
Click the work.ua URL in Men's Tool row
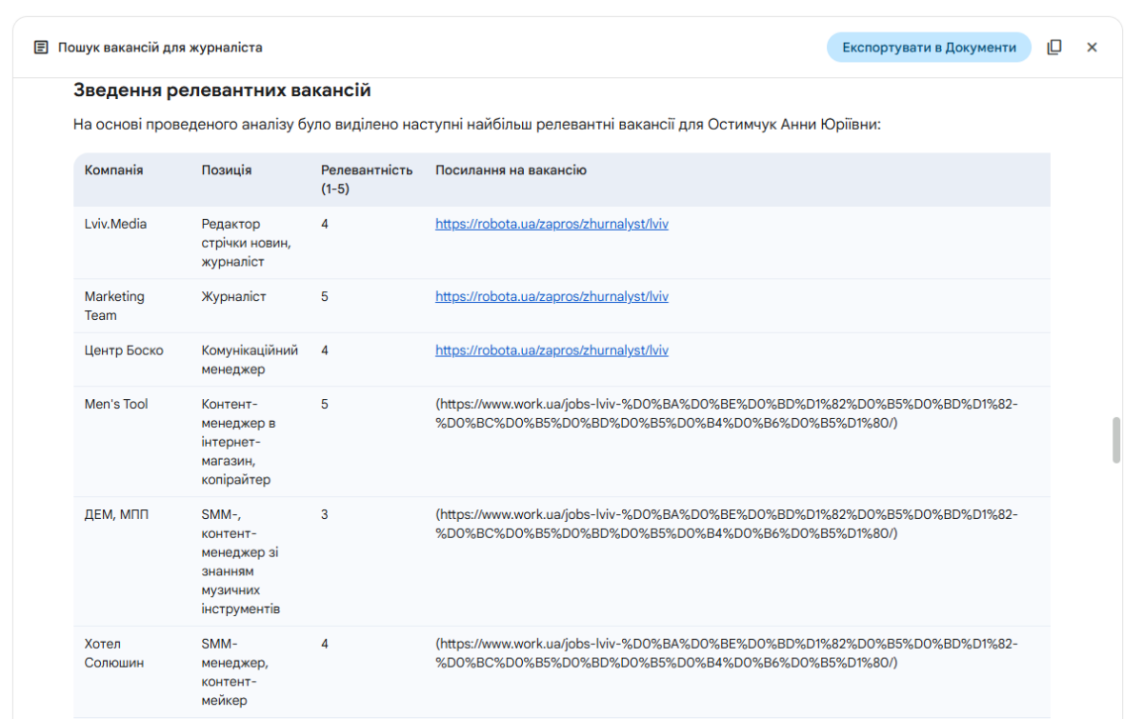pyautogui.click(x=726, y=413)
